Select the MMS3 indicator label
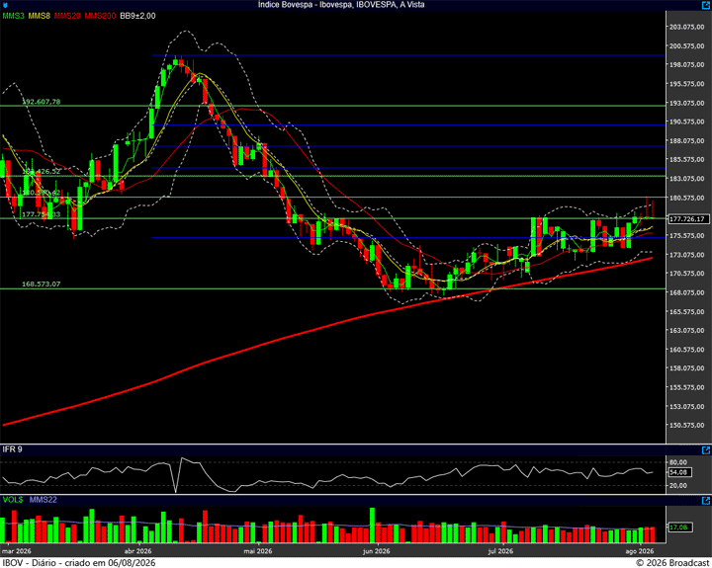Viewport: 712px width, 568px height. (x=14, y=16)
